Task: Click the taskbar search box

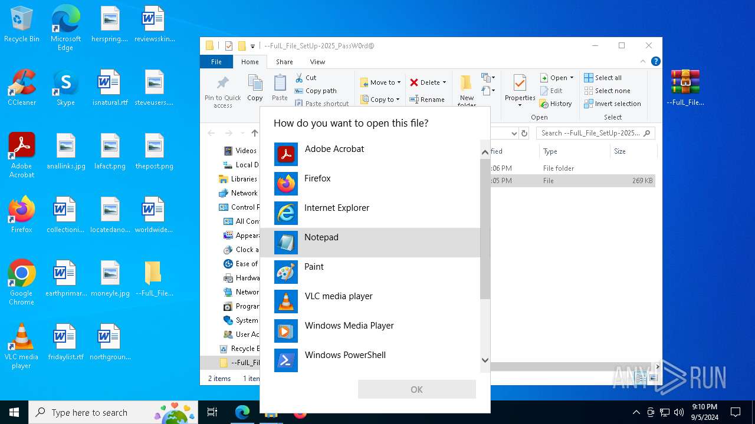Action: pyautogui.click(x=113, y=412)
